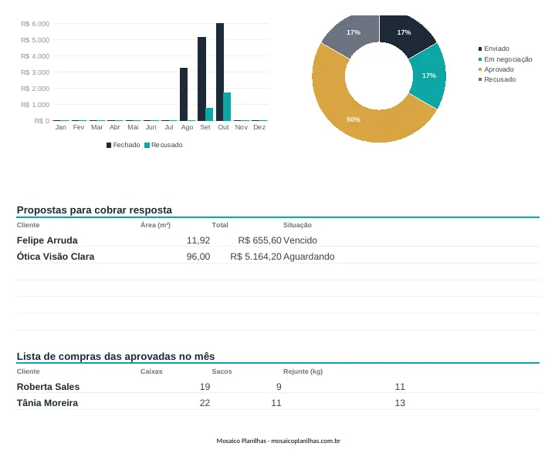The height and width of the screenshot is (460, 555).
Task: Click the Out Recusado teal bar
Action: (x=227, y=106)
